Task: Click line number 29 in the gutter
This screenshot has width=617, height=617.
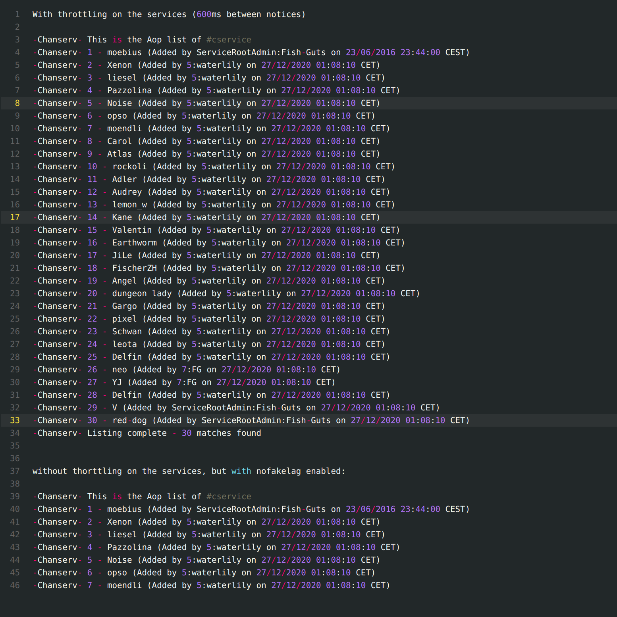Action: 15,370
